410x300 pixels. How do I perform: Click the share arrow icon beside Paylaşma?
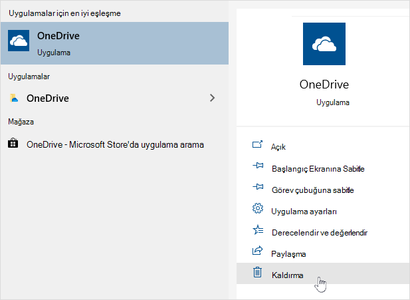point(257,251)
